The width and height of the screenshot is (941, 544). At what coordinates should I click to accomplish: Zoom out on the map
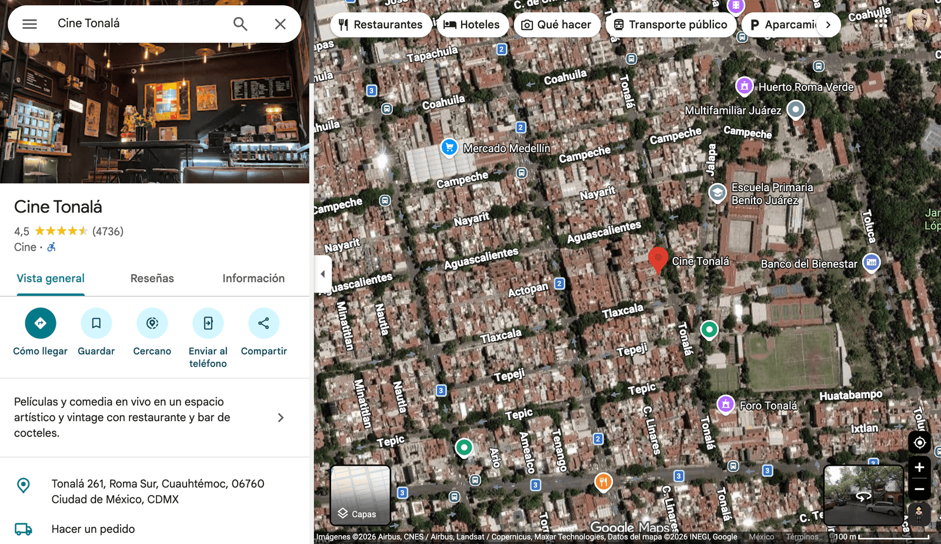919,489
